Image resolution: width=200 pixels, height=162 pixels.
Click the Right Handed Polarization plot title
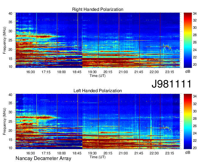(98, 9)
